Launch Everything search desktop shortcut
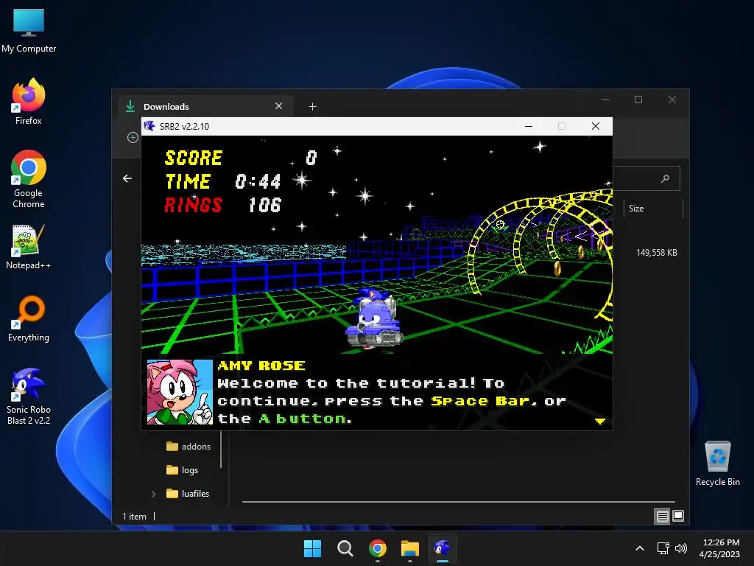 click(29, 319)
